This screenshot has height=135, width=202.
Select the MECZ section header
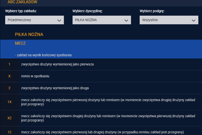tap(101, 49)
